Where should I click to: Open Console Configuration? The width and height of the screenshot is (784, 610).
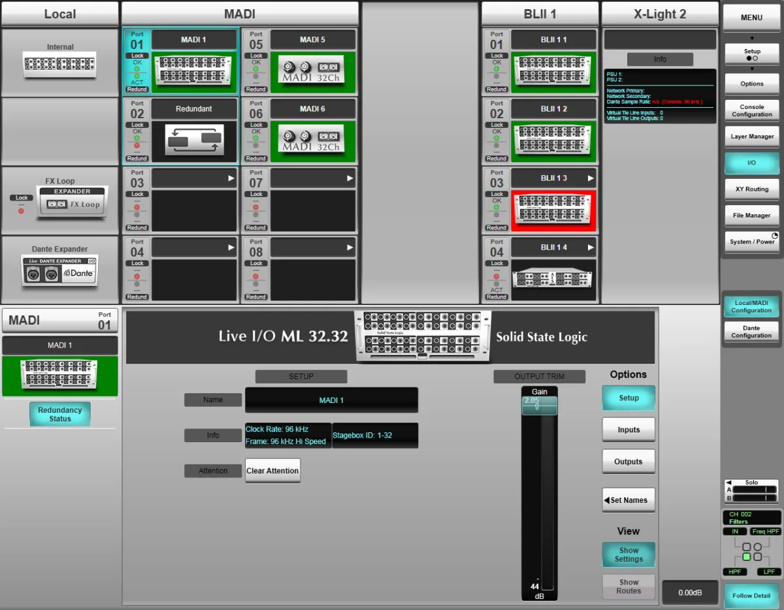(752, 110)
